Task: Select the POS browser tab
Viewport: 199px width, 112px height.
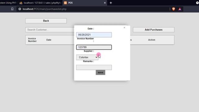Action: tap(85, 3)
